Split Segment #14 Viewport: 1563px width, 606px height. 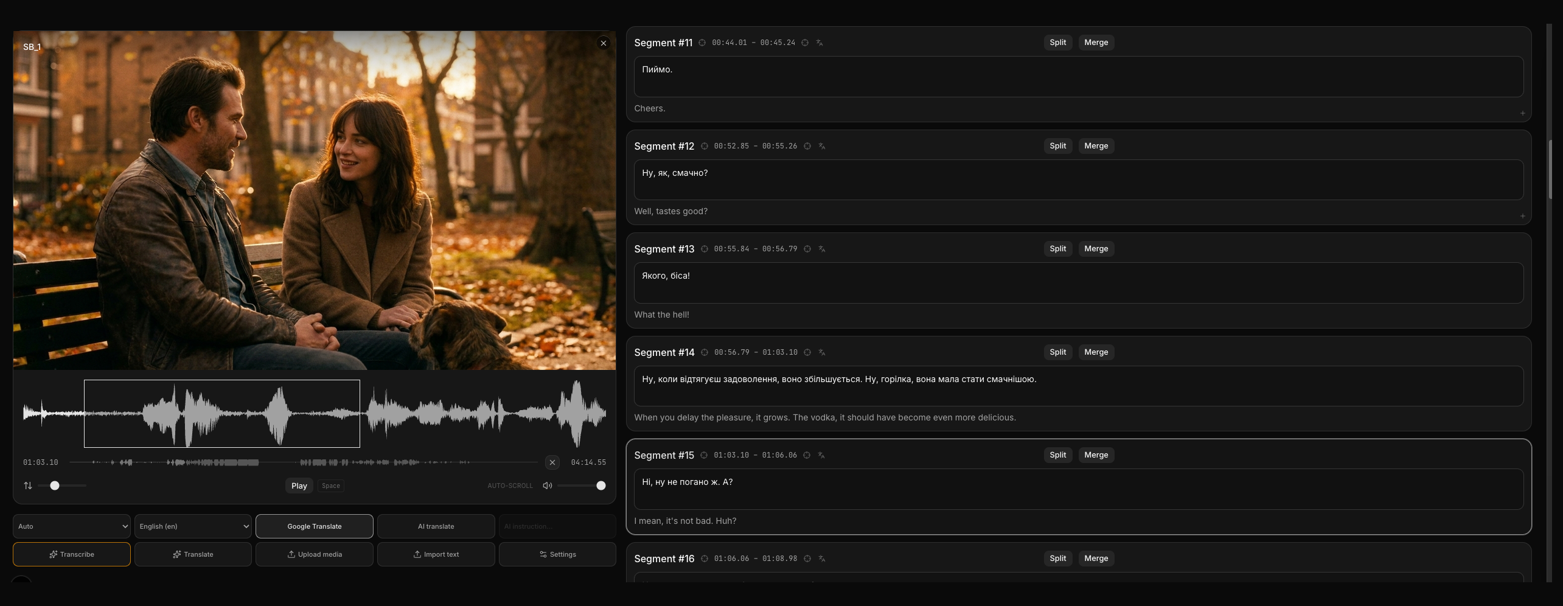(1058, 352)
